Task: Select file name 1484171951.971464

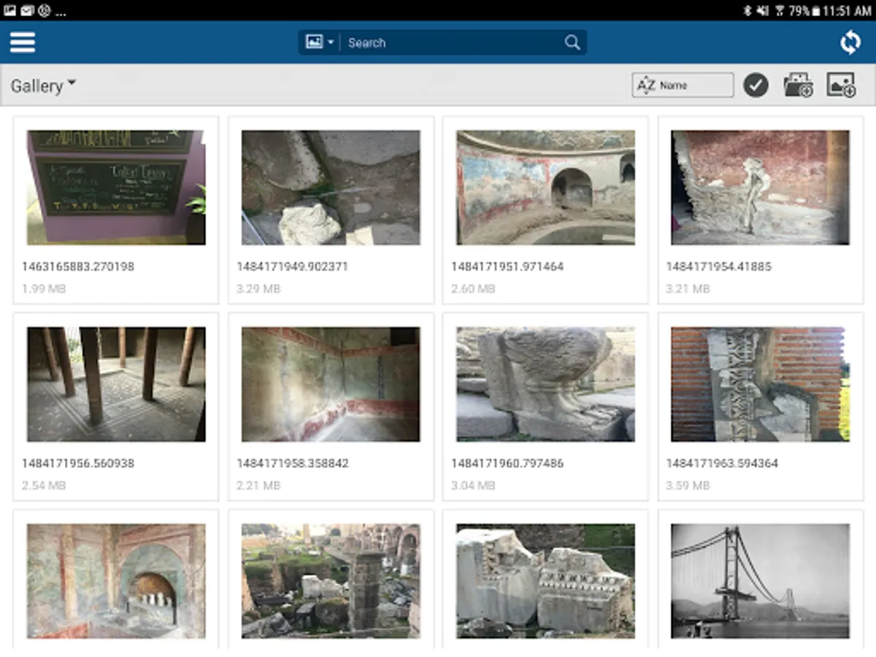Action: point(507,266)
